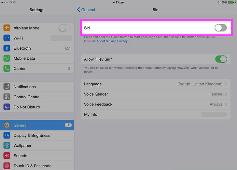
Task: Tap the Control Centre icon
Action: click(7, 97)
